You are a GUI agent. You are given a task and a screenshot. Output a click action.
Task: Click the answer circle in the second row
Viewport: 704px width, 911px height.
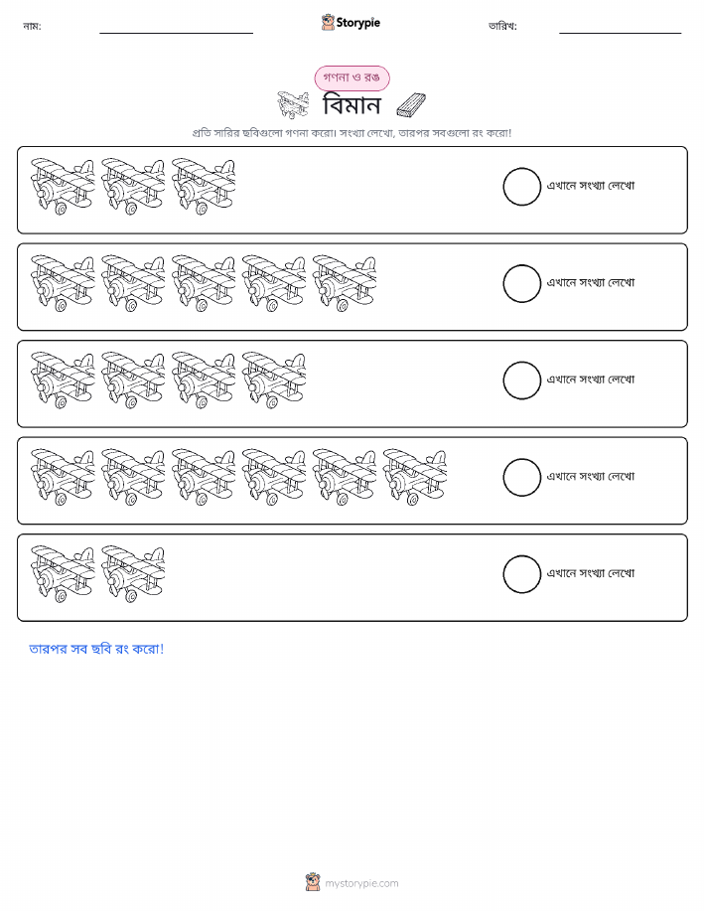[x=521, y=283]
